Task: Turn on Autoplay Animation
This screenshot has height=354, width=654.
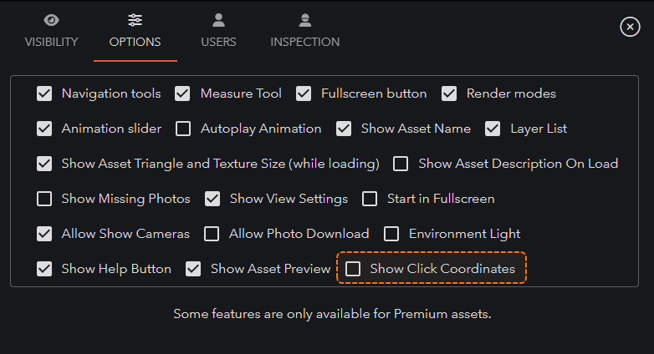Action: tap(183, 129)
